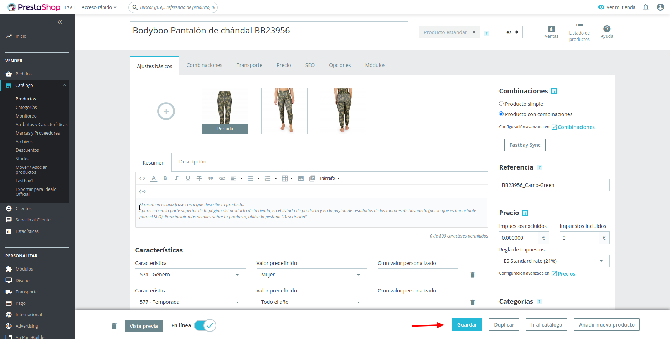Viewport: 670px width, 339px height.
Task: Select the Portada cover image thumbnail
Action: pos(225,111)
